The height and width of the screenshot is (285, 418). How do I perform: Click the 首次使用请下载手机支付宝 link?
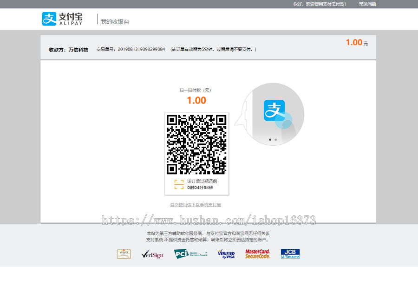tap(196, 205)
